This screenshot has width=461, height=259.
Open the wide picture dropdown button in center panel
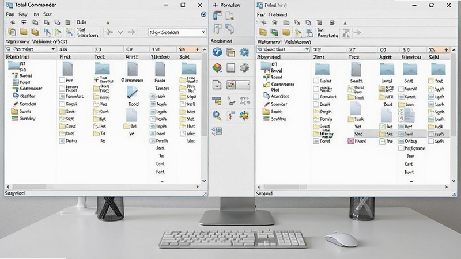tap(238, 85)
